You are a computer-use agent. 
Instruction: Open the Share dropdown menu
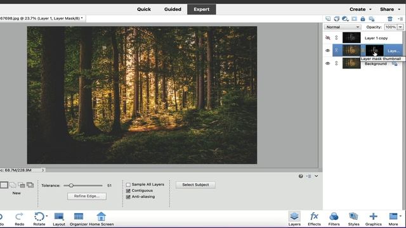point(390,9)
